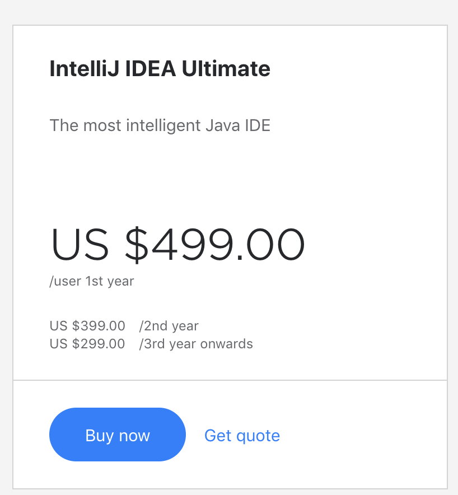Click the US $399.00 second year price
Viewport: 458px width, 495px height.
(x=87, y=325)
